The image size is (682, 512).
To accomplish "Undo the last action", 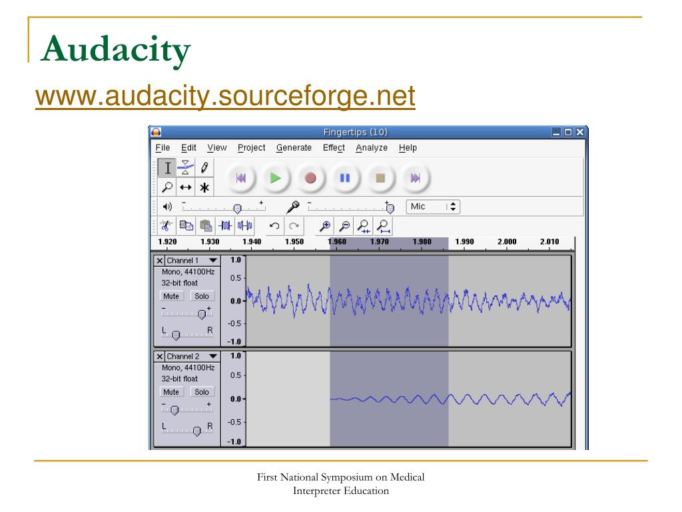I will [x=274, y=225].
